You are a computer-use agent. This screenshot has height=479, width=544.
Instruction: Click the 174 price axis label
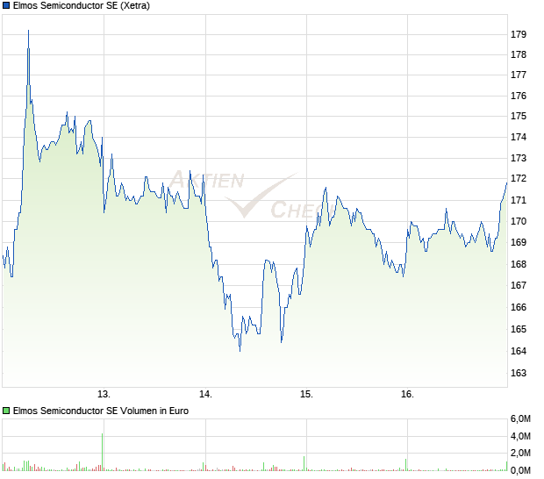[519, 137]
